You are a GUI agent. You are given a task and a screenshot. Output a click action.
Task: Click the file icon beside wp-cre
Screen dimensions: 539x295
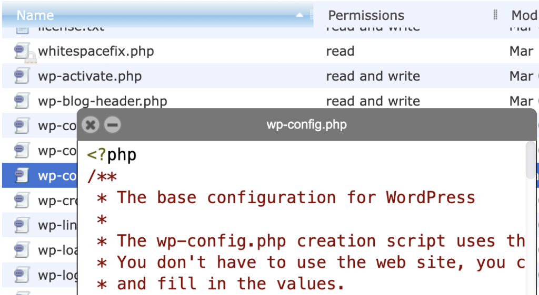click(x=22, y=201)
